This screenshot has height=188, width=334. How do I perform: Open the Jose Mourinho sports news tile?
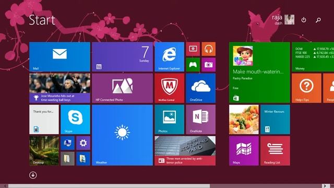click(59, 88)
